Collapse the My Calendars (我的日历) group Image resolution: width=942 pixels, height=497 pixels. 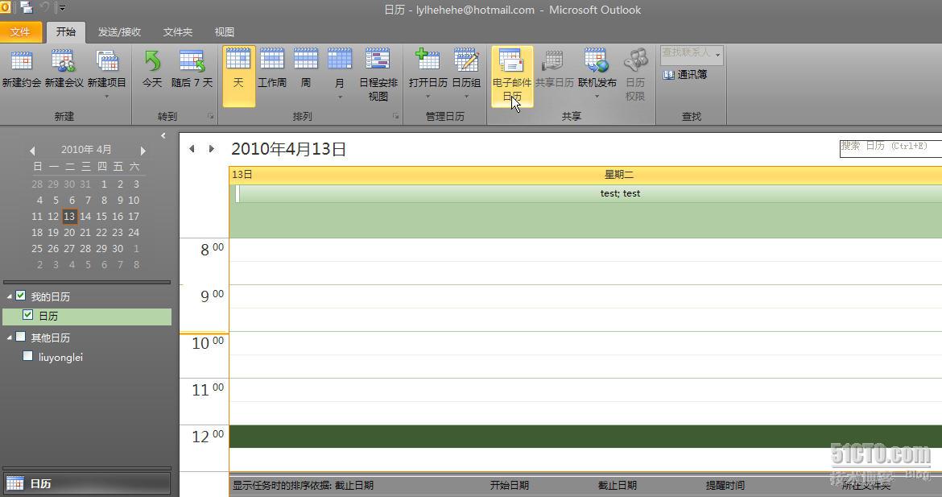[9, 297]
